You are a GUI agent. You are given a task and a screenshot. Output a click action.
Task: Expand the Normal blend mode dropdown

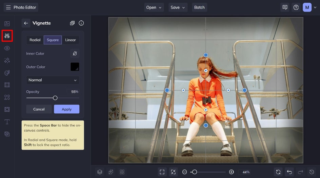coord(53,80)
